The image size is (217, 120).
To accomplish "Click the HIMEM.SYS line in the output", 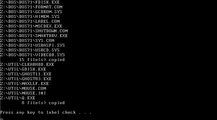I will coord(30,16).
